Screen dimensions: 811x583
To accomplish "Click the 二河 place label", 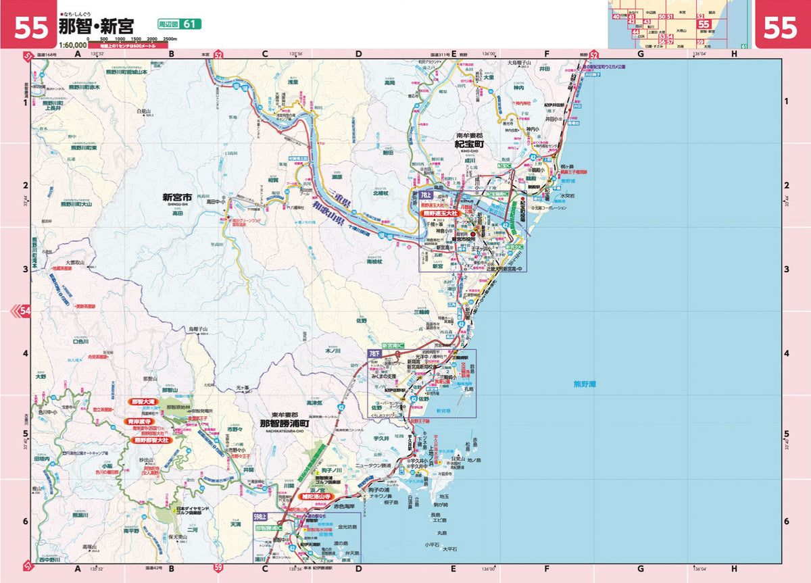I will coord(192,530).
